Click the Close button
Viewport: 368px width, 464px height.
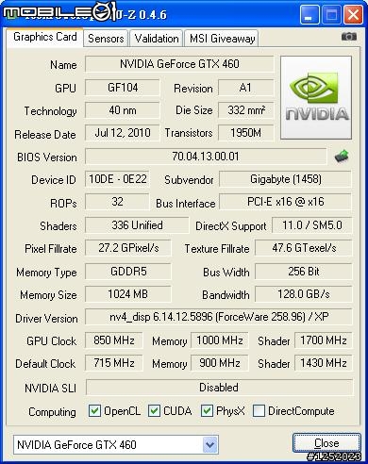326,443
